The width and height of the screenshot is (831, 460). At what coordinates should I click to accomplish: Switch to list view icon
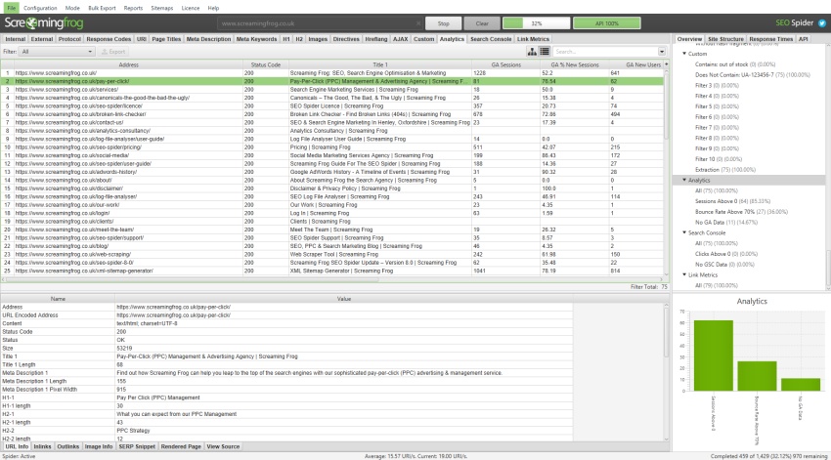(x=545, y=52)
